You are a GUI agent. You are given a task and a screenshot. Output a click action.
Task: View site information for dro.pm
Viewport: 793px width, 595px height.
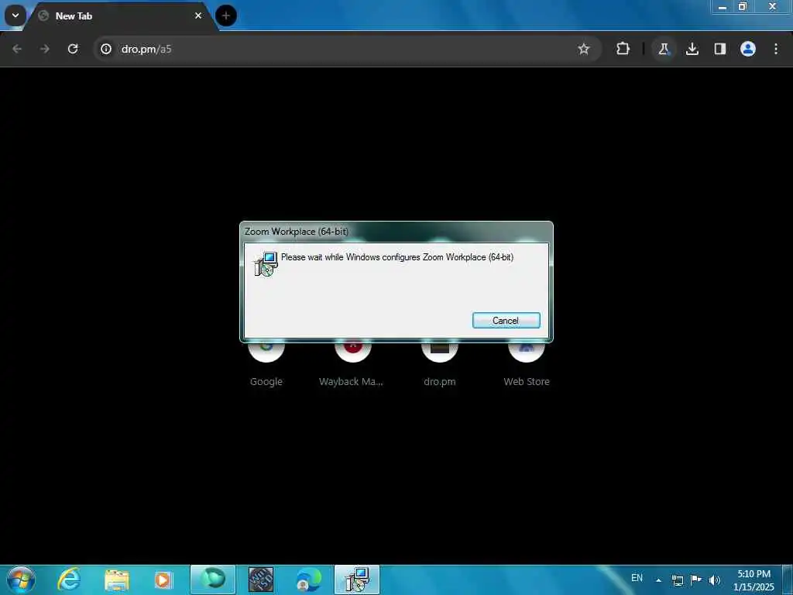[x=105, y=49]
